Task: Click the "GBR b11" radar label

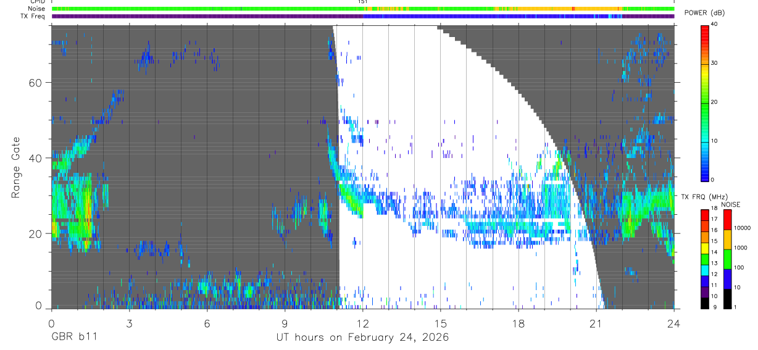Action: [x=73, y=338]
